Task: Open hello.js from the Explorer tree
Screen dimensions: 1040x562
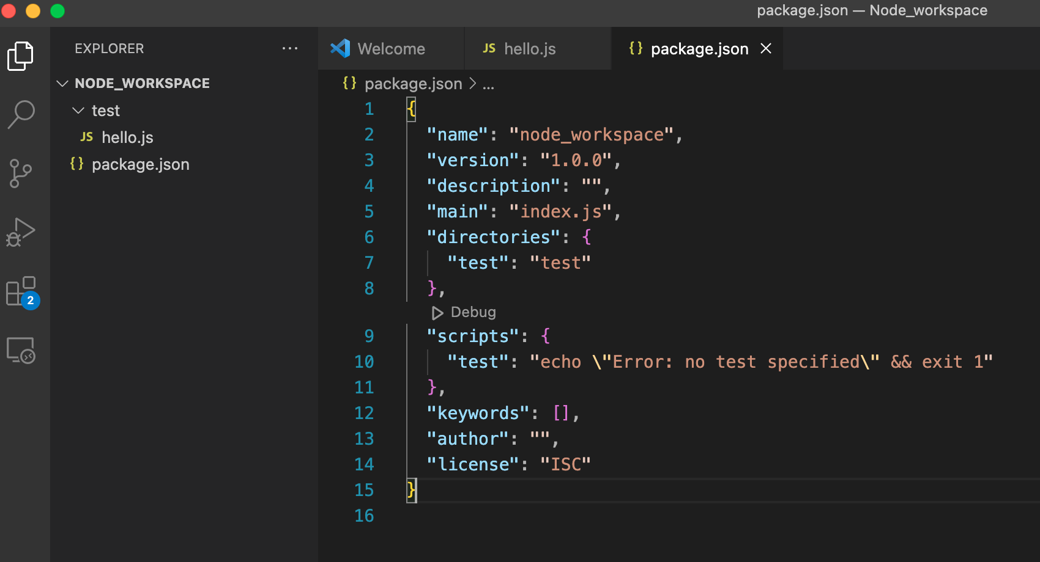Action: pyautogui.click(x=127, y=137)
